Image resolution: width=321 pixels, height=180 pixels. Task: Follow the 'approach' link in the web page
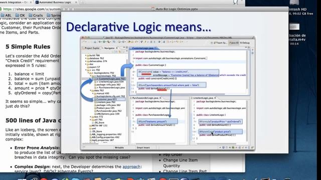(131, 166)
